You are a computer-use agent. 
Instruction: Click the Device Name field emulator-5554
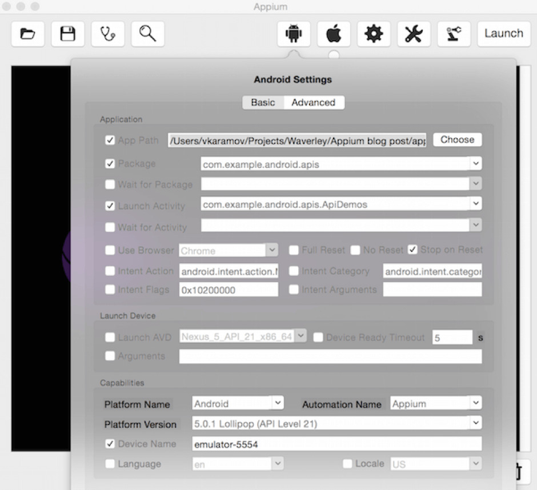336,444
